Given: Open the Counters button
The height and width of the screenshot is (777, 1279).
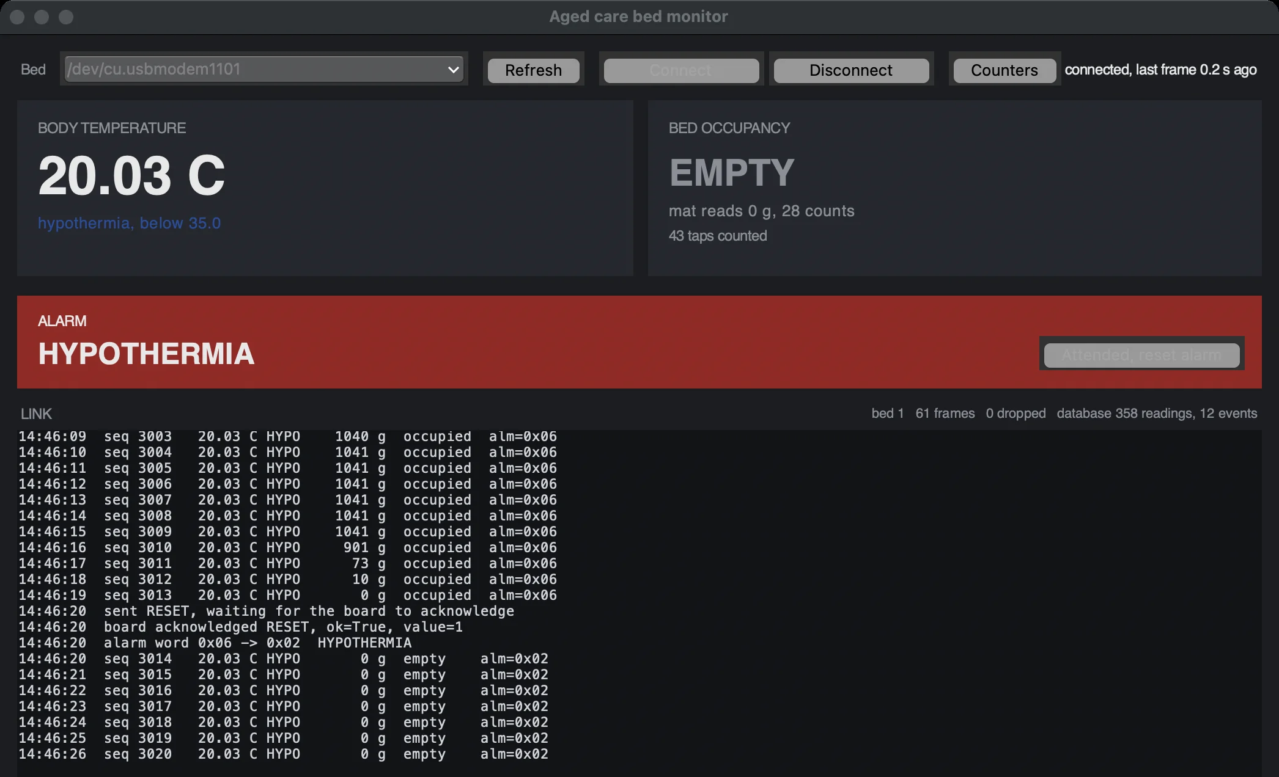Looking at the screenshot, I should [1004, 70].
